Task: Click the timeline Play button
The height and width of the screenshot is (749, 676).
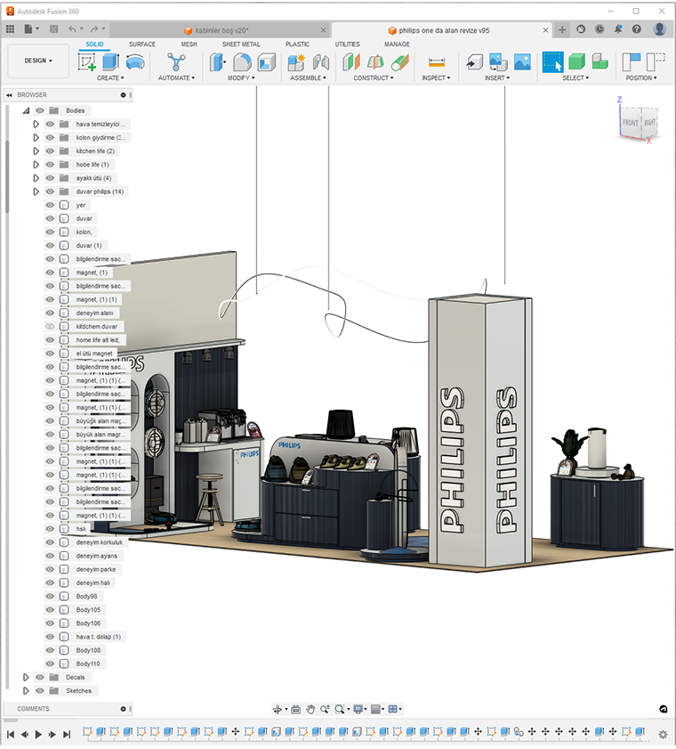Action: tap(38, 735)
